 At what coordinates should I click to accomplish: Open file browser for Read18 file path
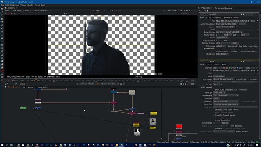pos(257,21)
